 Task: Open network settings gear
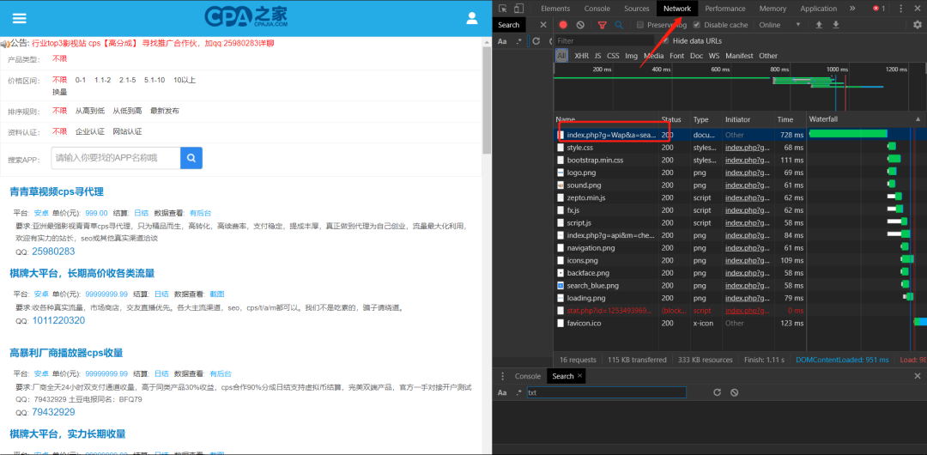point(918,25)
